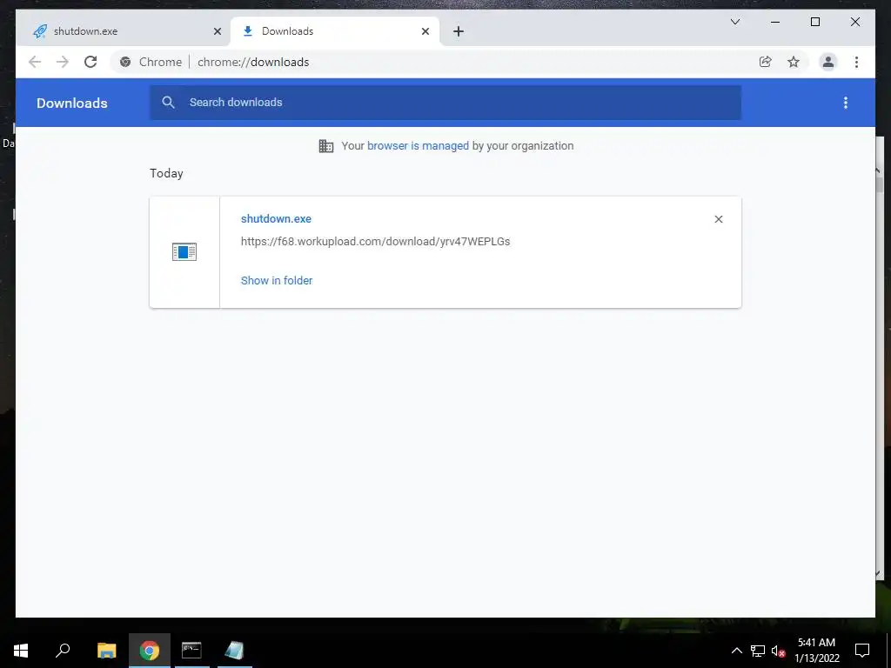
Task: Open the Chrome three-dot menu
Action: pos(856,62)
